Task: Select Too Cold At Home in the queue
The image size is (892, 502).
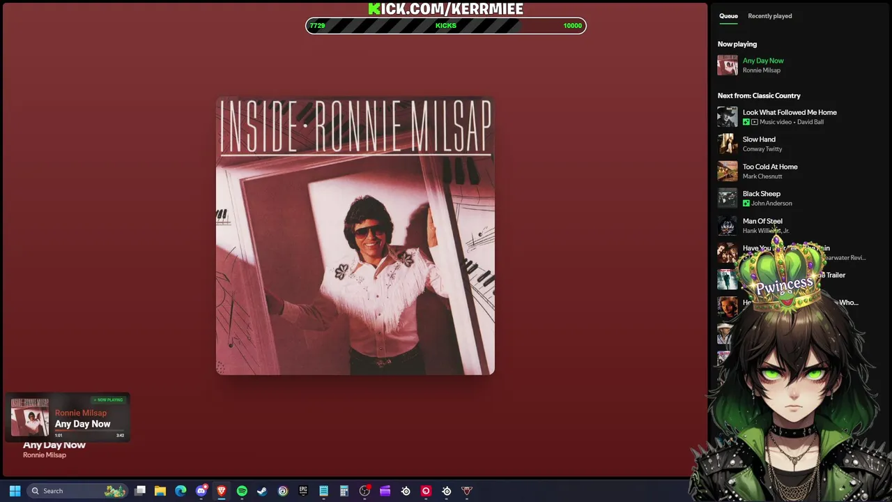Action: click(770, 167)
